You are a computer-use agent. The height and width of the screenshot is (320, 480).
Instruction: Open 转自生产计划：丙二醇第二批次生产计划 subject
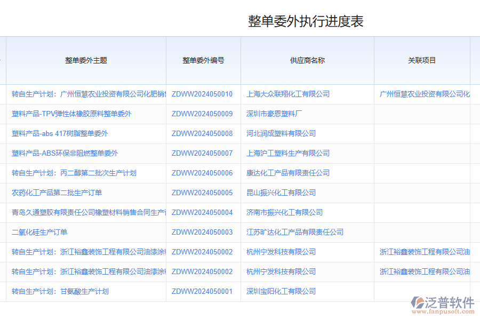pos(73,173)
